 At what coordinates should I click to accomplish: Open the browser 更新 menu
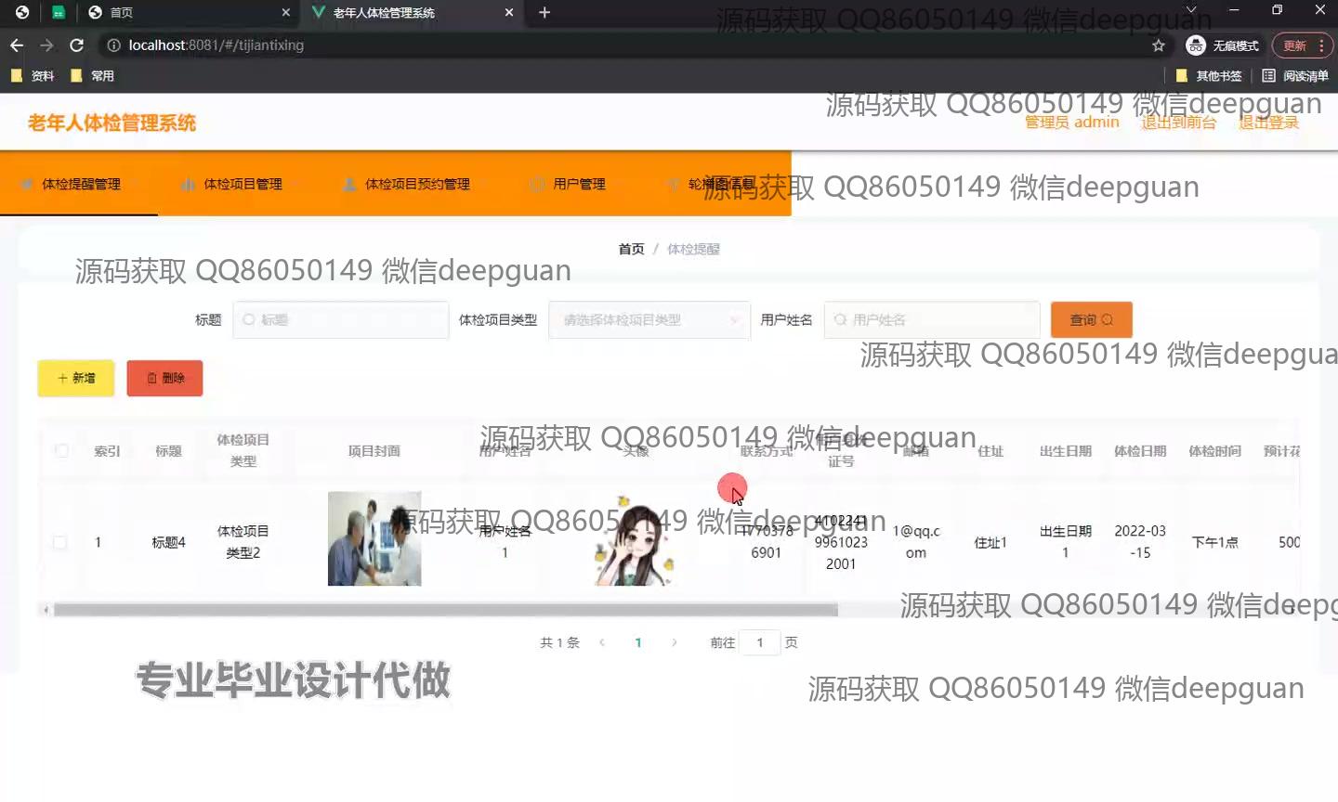point(1302,45)
